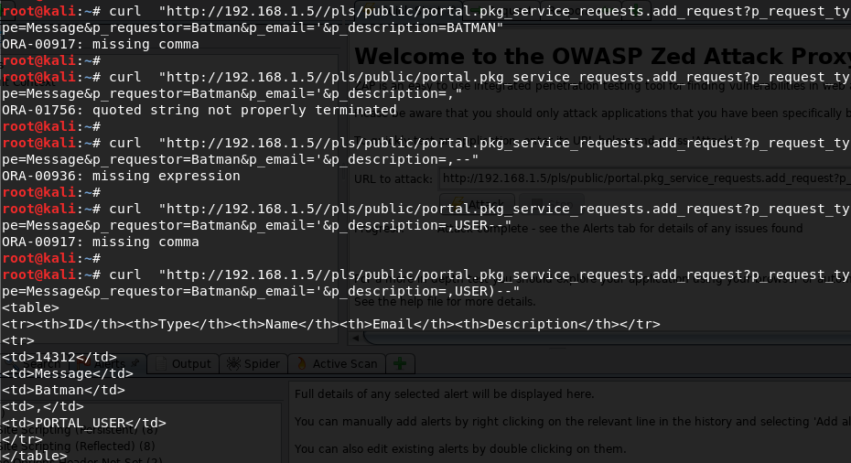Click the 'Welcome to the OWASP Zed Attack Proxy' heading
This screenshot has width=851, height=463.
[x=602, y=56]
